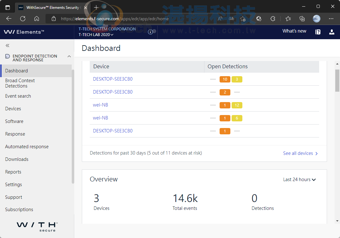This screenshot has width=340, height=238.
Task: Click the yellow 3 detections badge
Action: tap(237, 79)
